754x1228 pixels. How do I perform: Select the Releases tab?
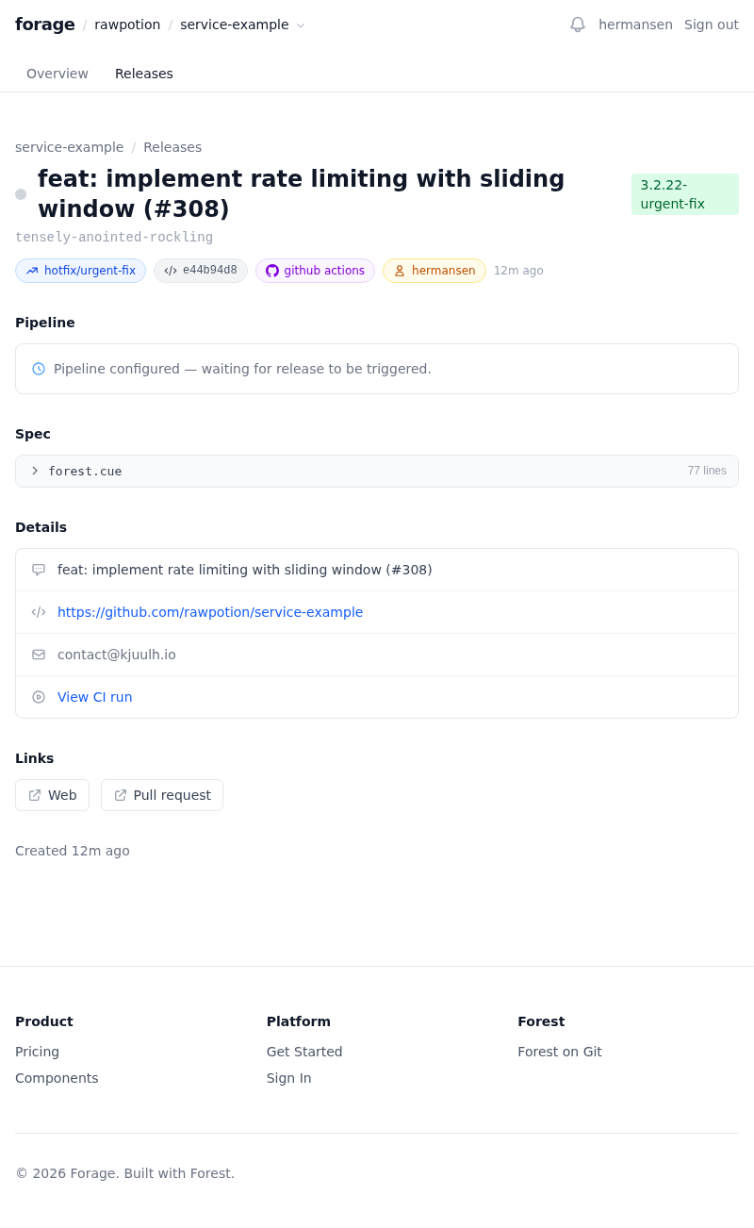[x=144, y=74]
